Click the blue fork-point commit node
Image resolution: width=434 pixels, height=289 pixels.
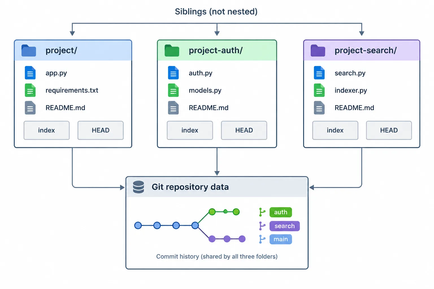click(x=195, y=225)
